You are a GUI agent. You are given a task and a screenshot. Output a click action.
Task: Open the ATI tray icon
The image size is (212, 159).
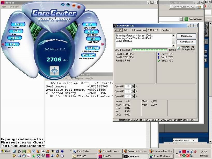click(180, 156)
